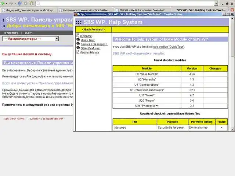Click the 'Security file for server' cell
The width and height of the screenshot is (235, 176).
(x=172, y=128)
